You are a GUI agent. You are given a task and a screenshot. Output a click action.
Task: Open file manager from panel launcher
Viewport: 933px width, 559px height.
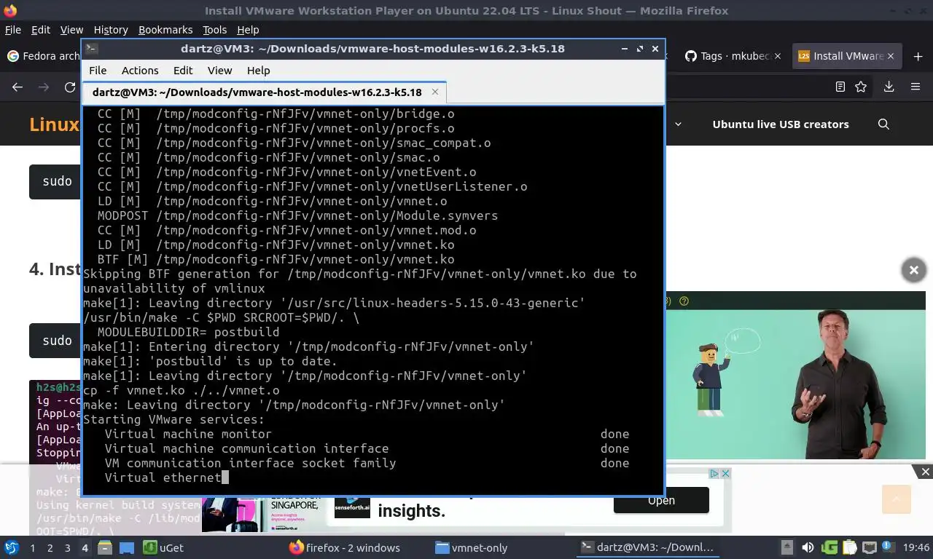105,548
